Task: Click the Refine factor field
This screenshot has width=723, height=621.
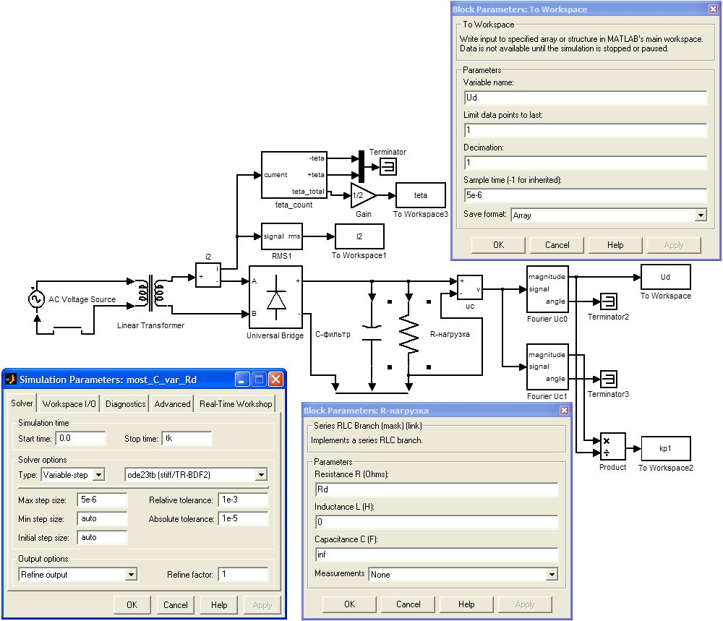Action: pyautogui.click(x=243, y=575)
